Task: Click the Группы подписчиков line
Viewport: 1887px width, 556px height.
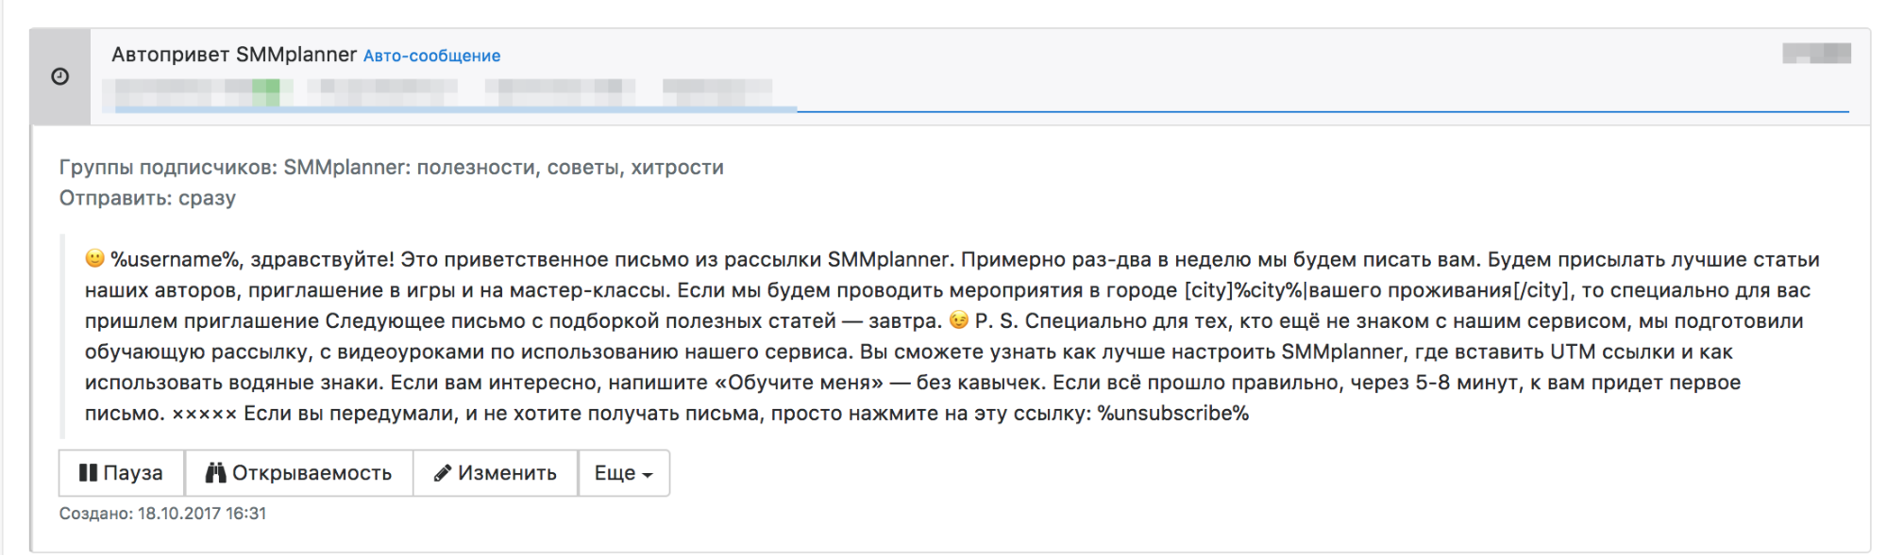Action: tap(391, 167)
